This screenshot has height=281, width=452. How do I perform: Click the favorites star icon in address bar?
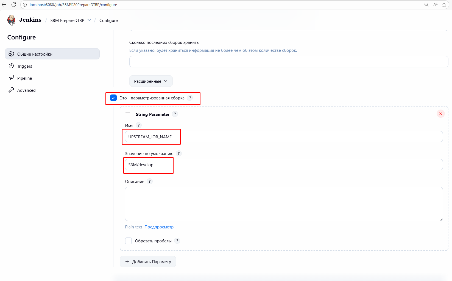pyautogui.click(x=444, y=5)
